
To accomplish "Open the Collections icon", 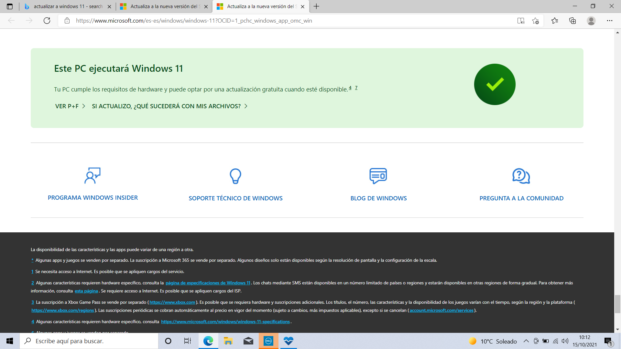I will tap(572, 21).
